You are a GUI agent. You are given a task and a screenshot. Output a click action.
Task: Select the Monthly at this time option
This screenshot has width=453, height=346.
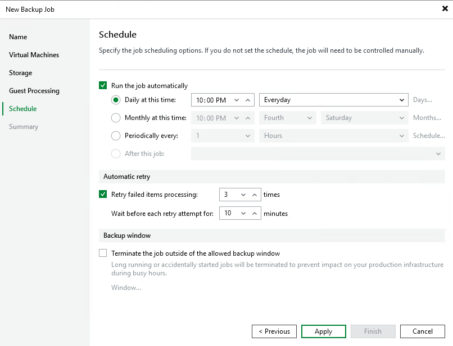(115, 118)
